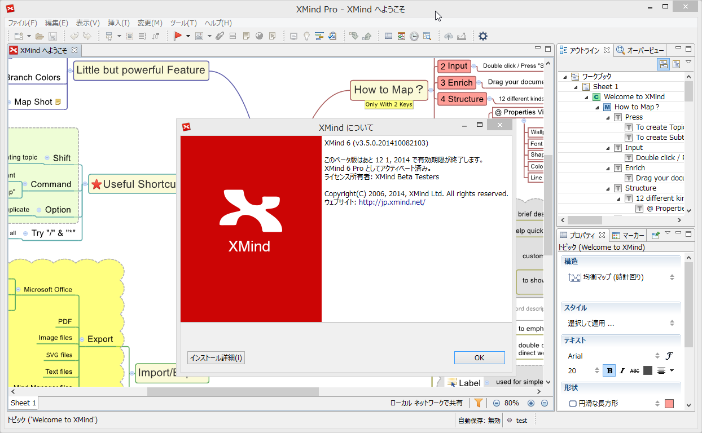Click the light bulb icon in the toolbar
Screen dimensions: 702x433
tap(306, 36)
